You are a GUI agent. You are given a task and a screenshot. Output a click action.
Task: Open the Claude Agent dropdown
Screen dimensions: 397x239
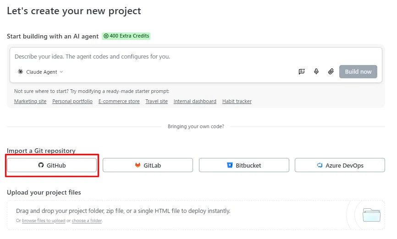pyautogui.click(x=40, y=72)
